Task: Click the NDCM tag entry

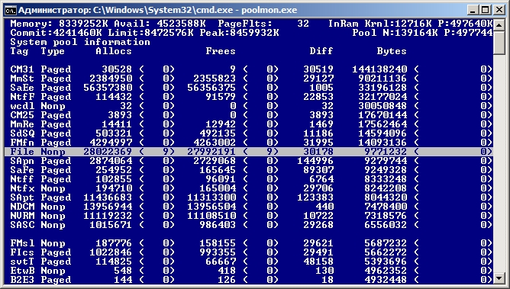Action: [22, 207]
